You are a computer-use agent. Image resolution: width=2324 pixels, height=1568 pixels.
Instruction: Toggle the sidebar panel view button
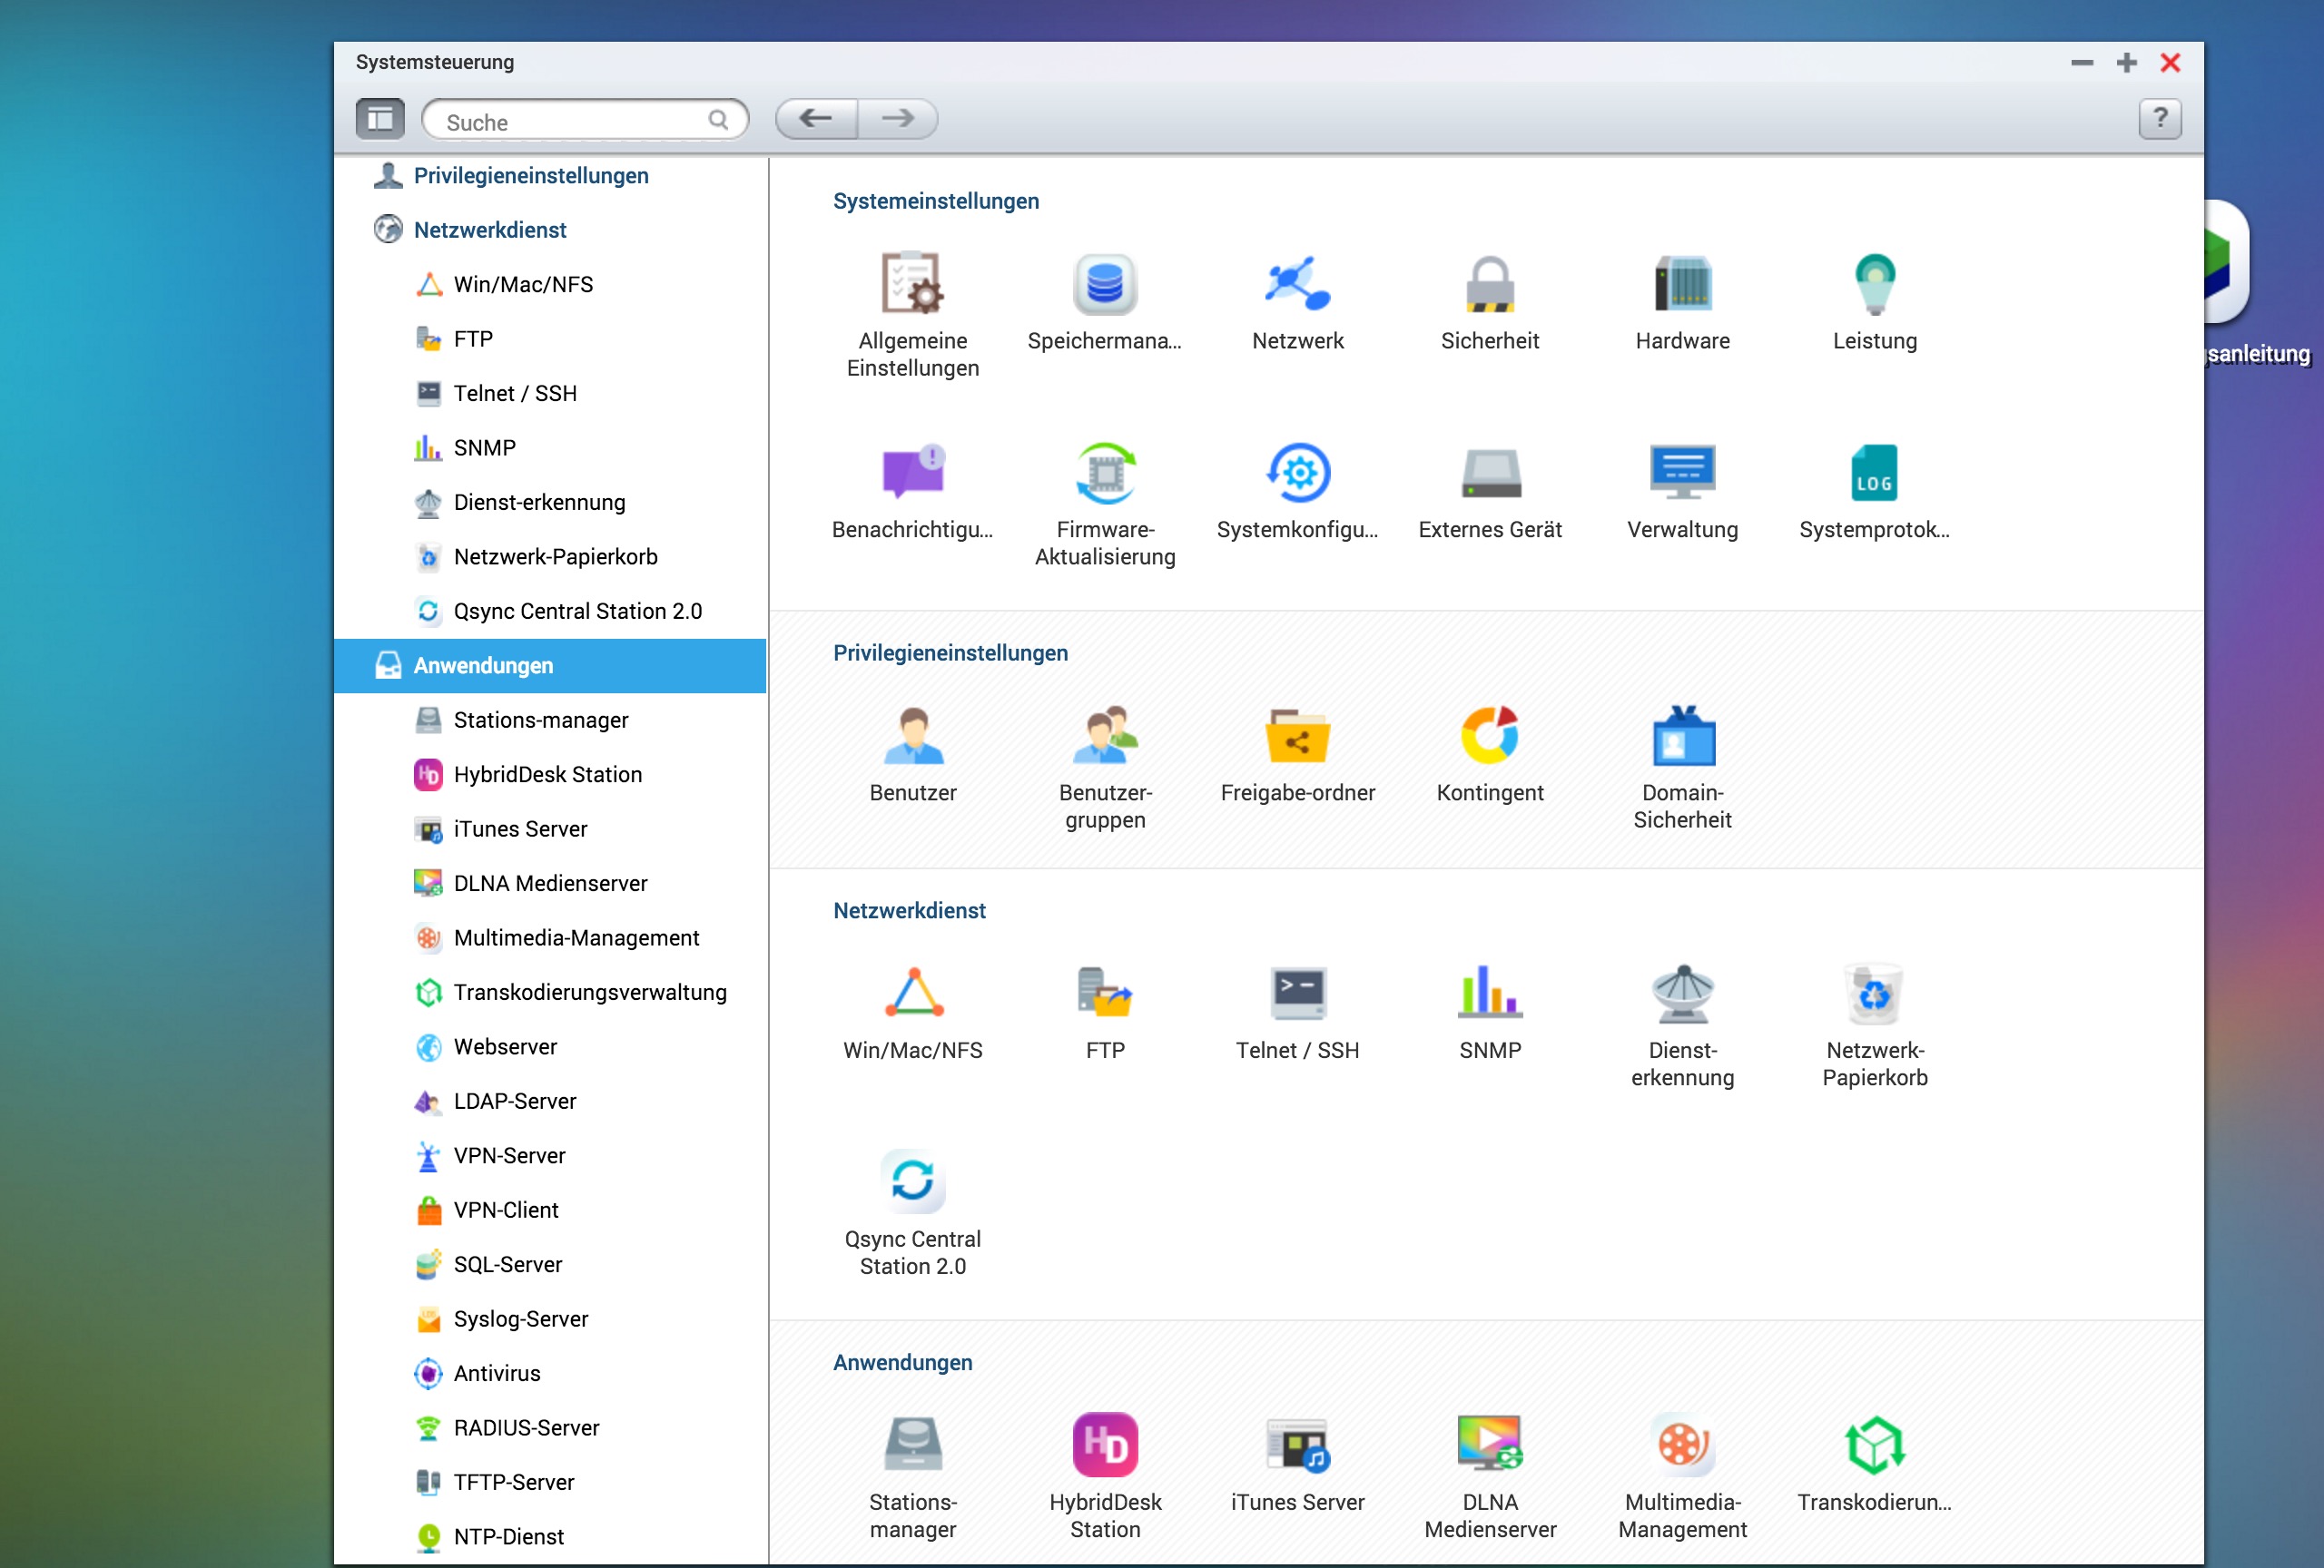380,119
